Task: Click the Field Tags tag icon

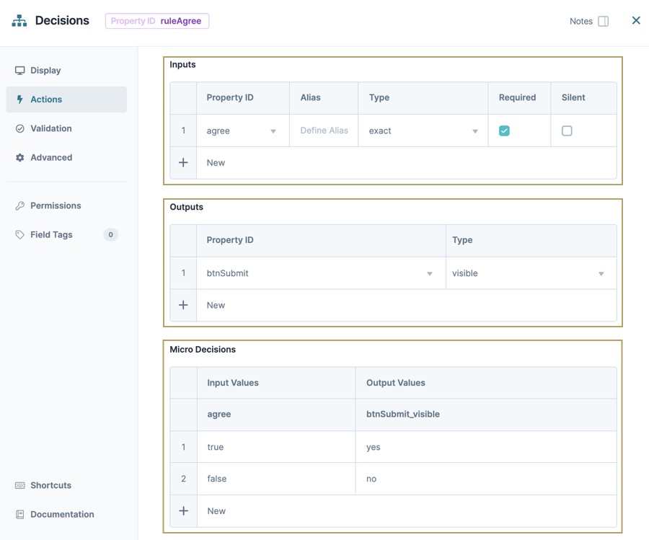Action: pyautogui.click(x=20, y=234)
